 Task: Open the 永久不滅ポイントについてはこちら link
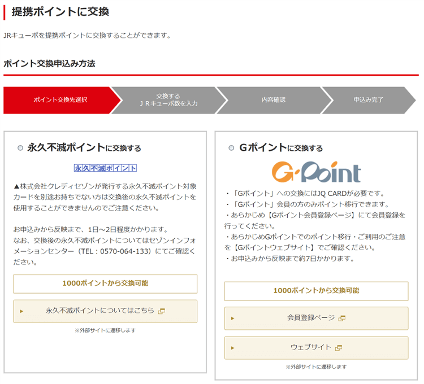coord(99,311)
